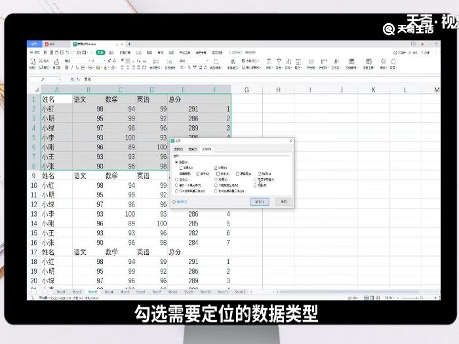Click the Close button beside Go To

point(283,202)
